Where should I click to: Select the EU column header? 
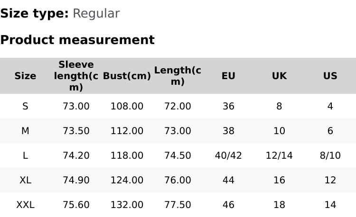coord(228,76)
